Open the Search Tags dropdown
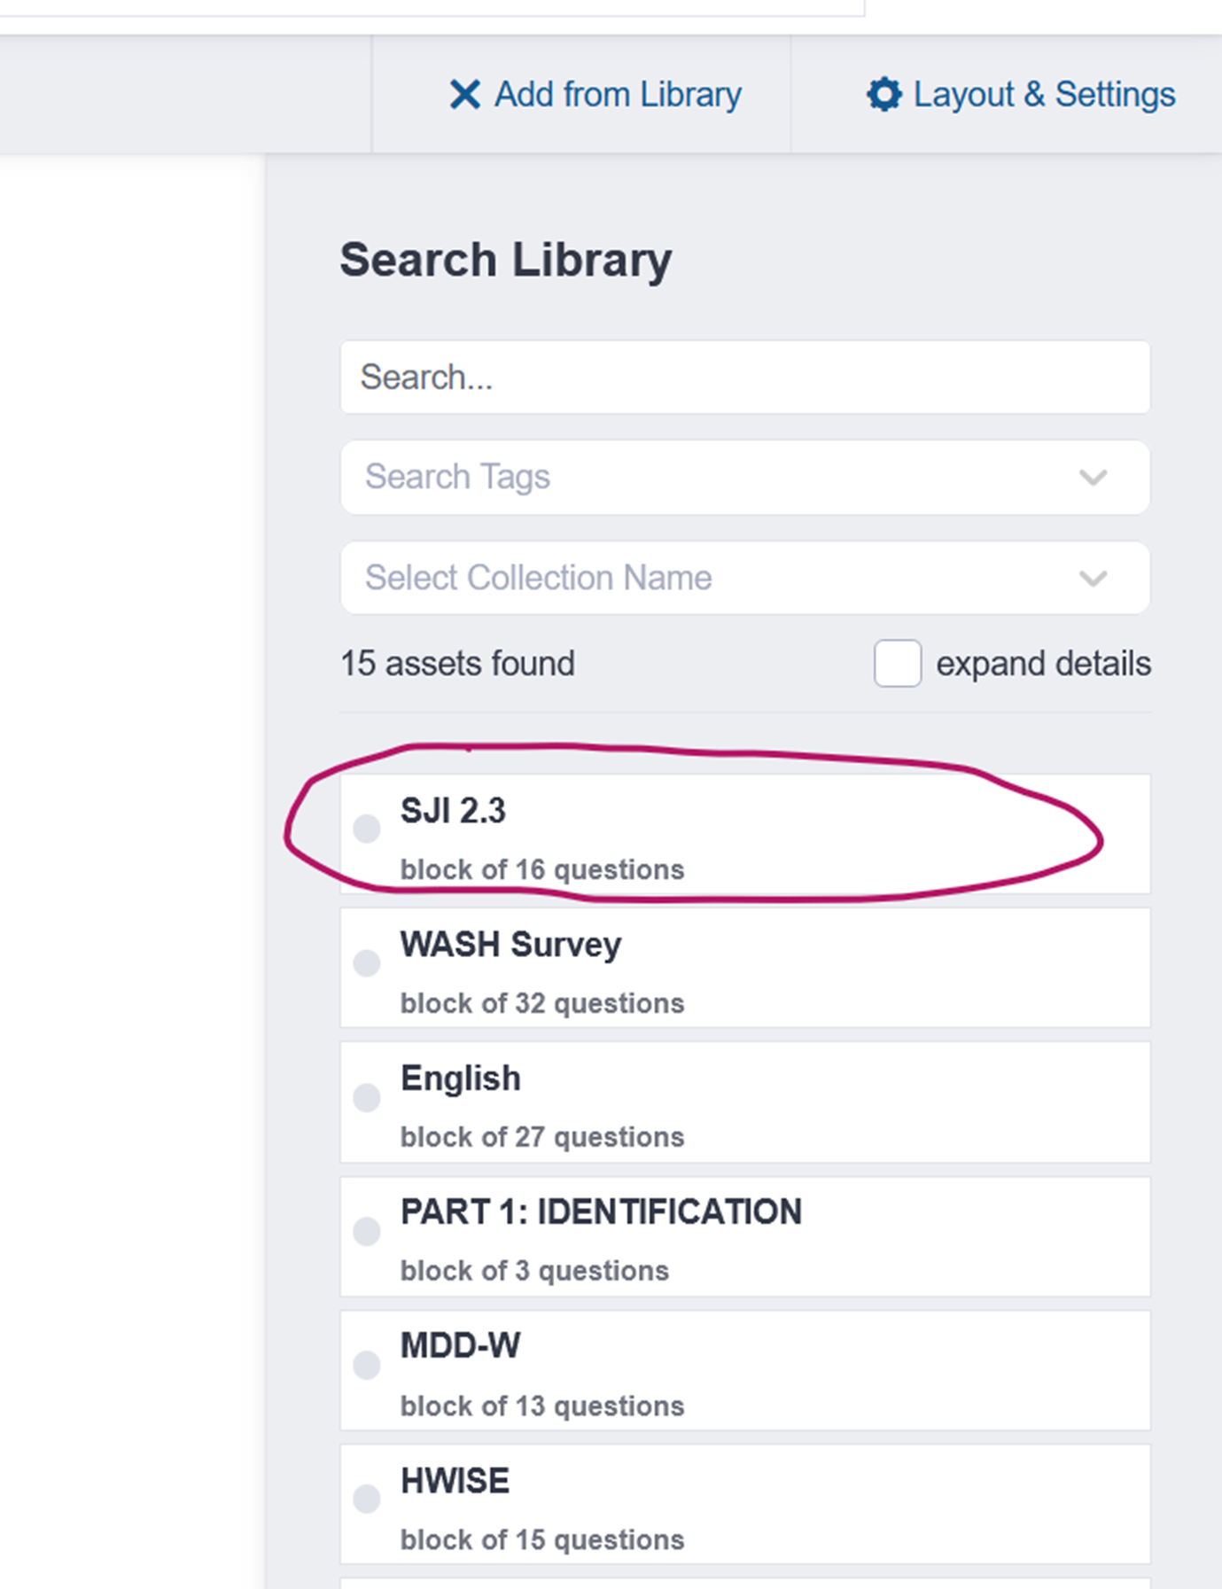1222x1589 pixels. 744,477
